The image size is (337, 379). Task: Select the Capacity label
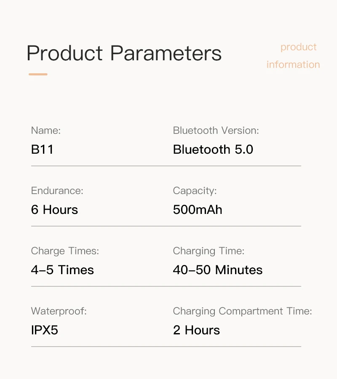click(195, 191)
